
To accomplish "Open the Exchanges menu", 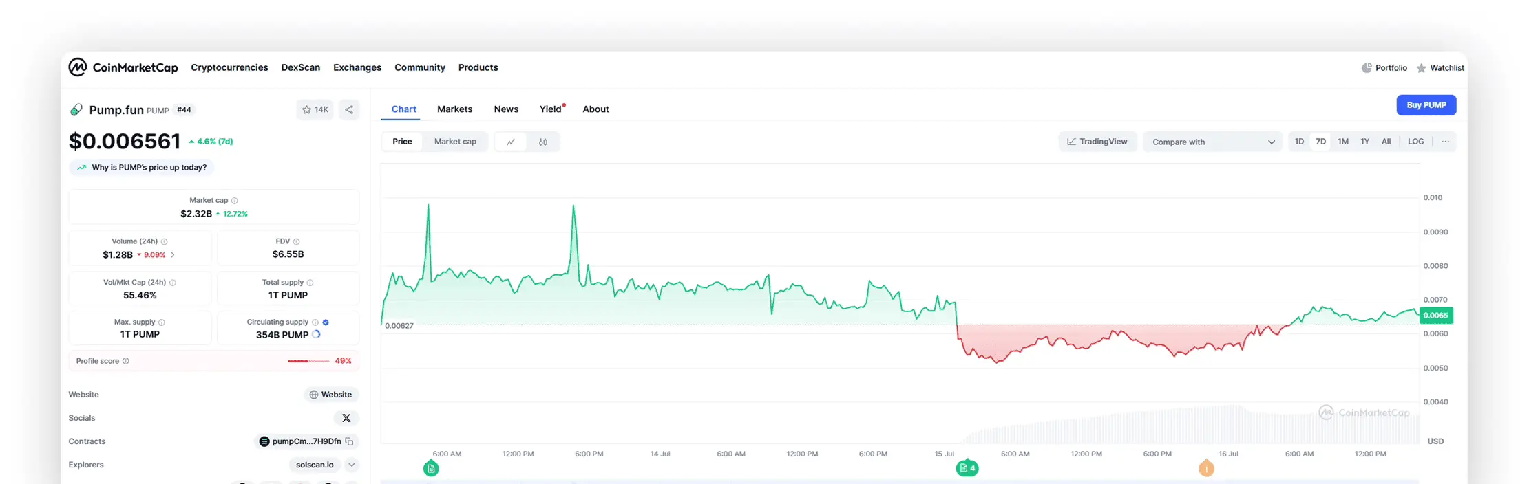I will pos(357,67).
